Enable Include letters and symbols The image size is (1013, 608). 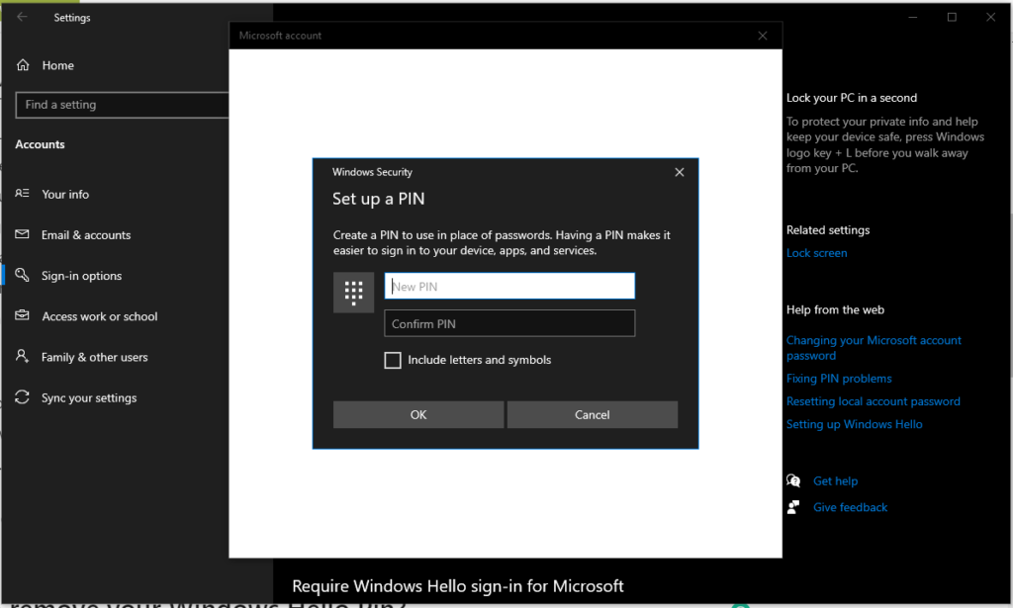point(392,360)
